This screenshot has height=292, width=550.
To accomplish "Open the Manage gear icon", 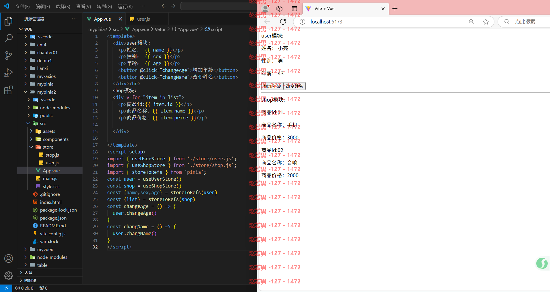I will pyautogui.click(x=9, y=275).
